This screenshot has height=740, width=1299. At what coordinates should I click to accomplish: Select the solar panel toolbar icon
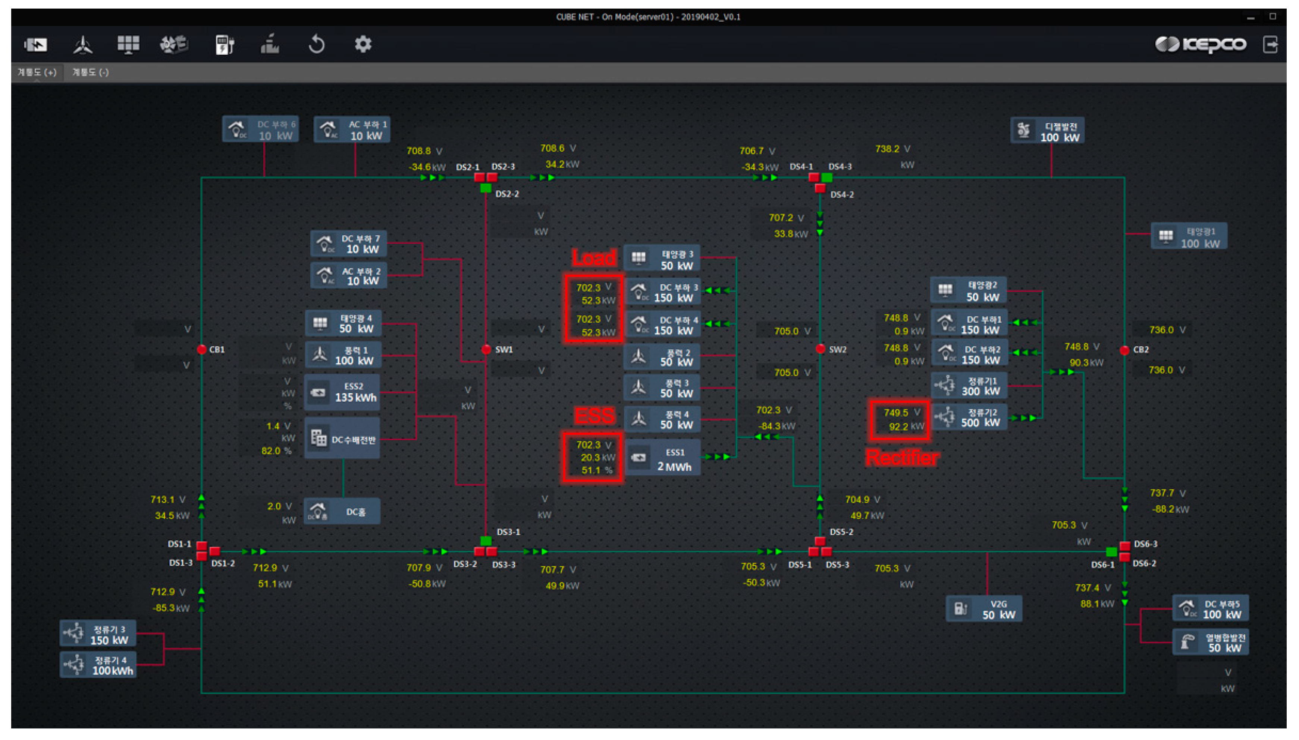tap(128, 45)
